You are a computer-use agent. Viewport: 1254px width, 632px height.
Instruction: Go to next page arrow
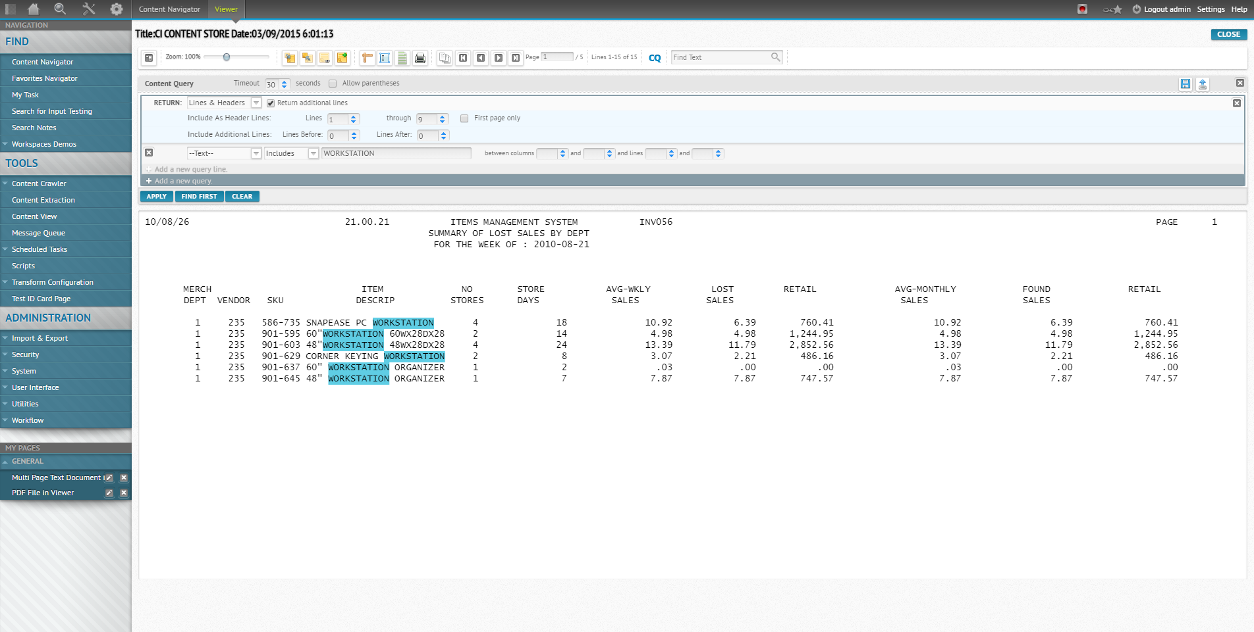[499, 58]
